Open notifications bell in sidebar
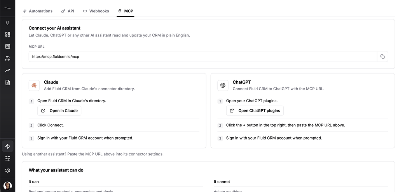This screenshot has width=398, height=192. click(x=8, y=23)
